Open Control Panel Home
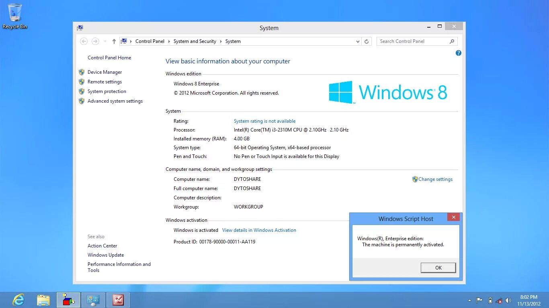 109,58
